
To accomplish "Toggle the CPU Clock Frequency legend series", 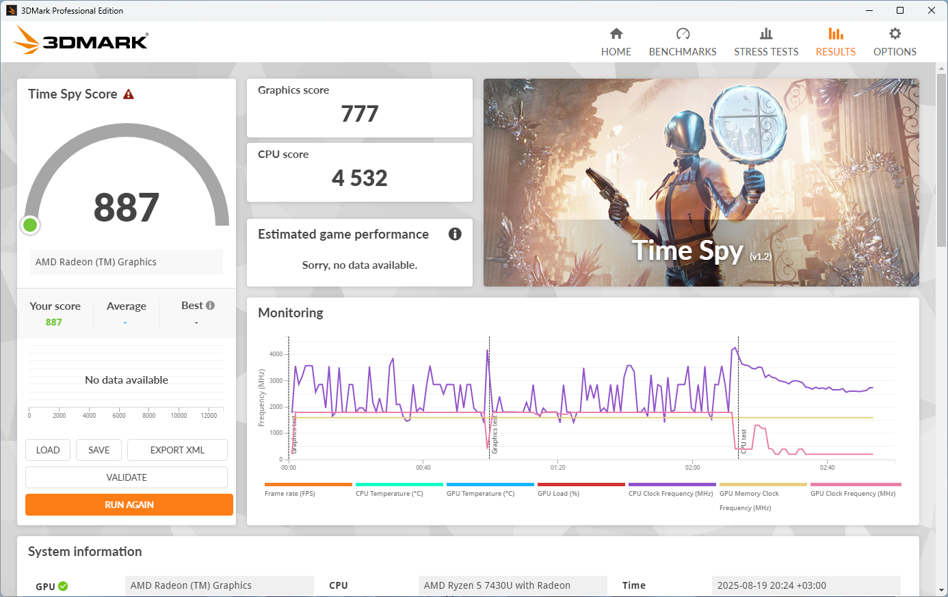I will (x=672, y=490).
